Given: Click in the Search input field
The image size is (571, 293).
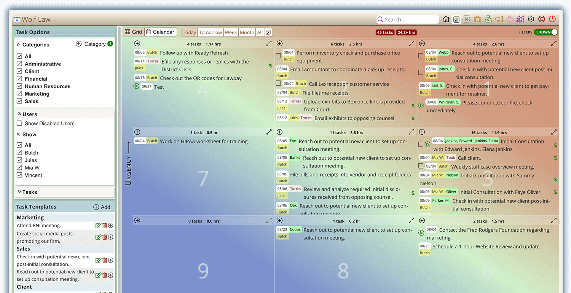Looking at the screenshot, I should coord(410,19).
